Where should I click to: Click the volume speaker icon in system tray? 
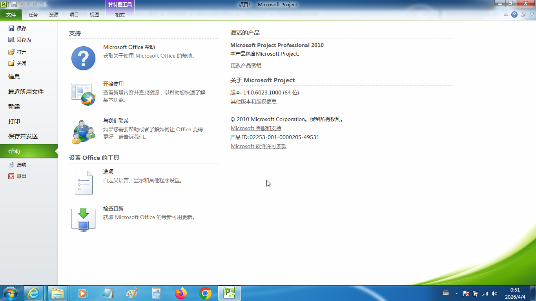coord(494,293)
